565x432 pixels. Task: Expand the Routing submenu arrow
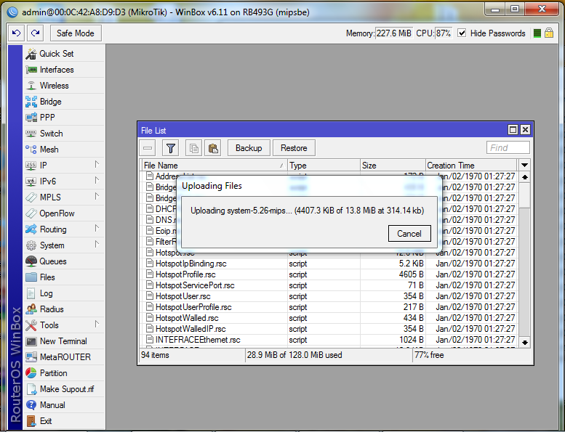pos(97,229)
